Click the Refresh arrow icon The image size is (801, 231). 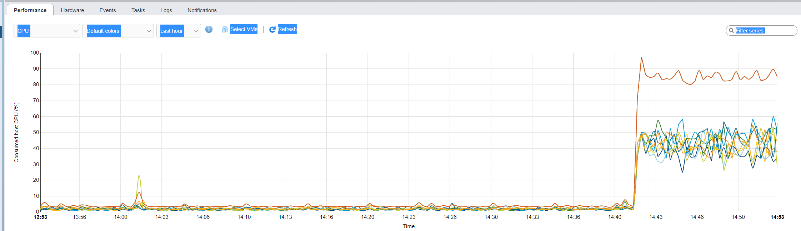[x=272, y=29]
